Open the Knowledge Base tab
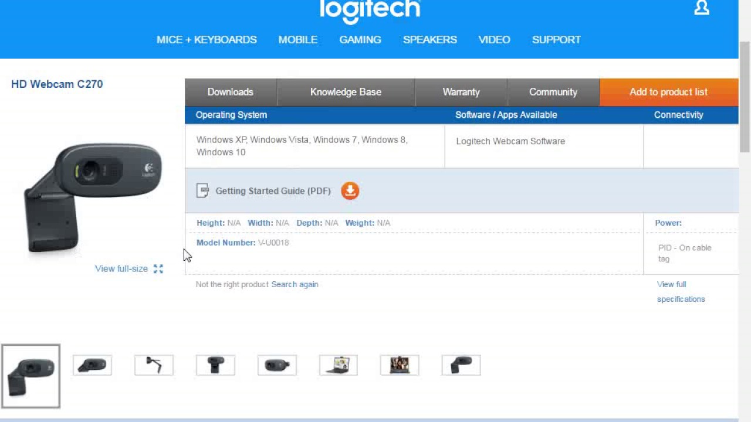This screenshot has height=422, width=751. click(x=346, y=92)
